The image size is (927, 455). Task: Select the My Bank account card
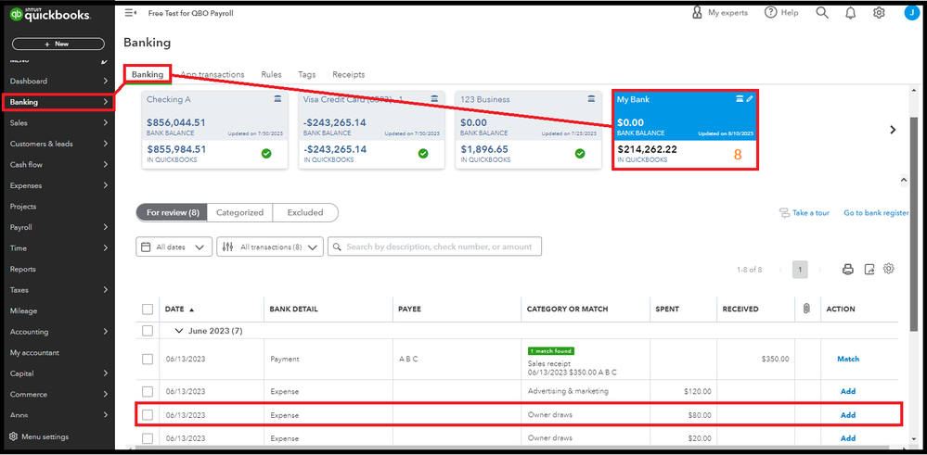click(685, 131)
